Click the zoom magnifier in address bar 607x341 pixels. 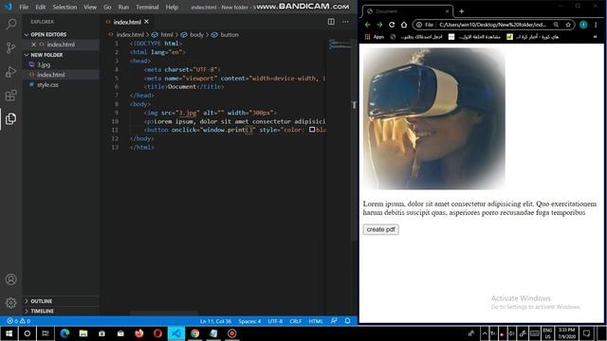[x=556, y=25]
